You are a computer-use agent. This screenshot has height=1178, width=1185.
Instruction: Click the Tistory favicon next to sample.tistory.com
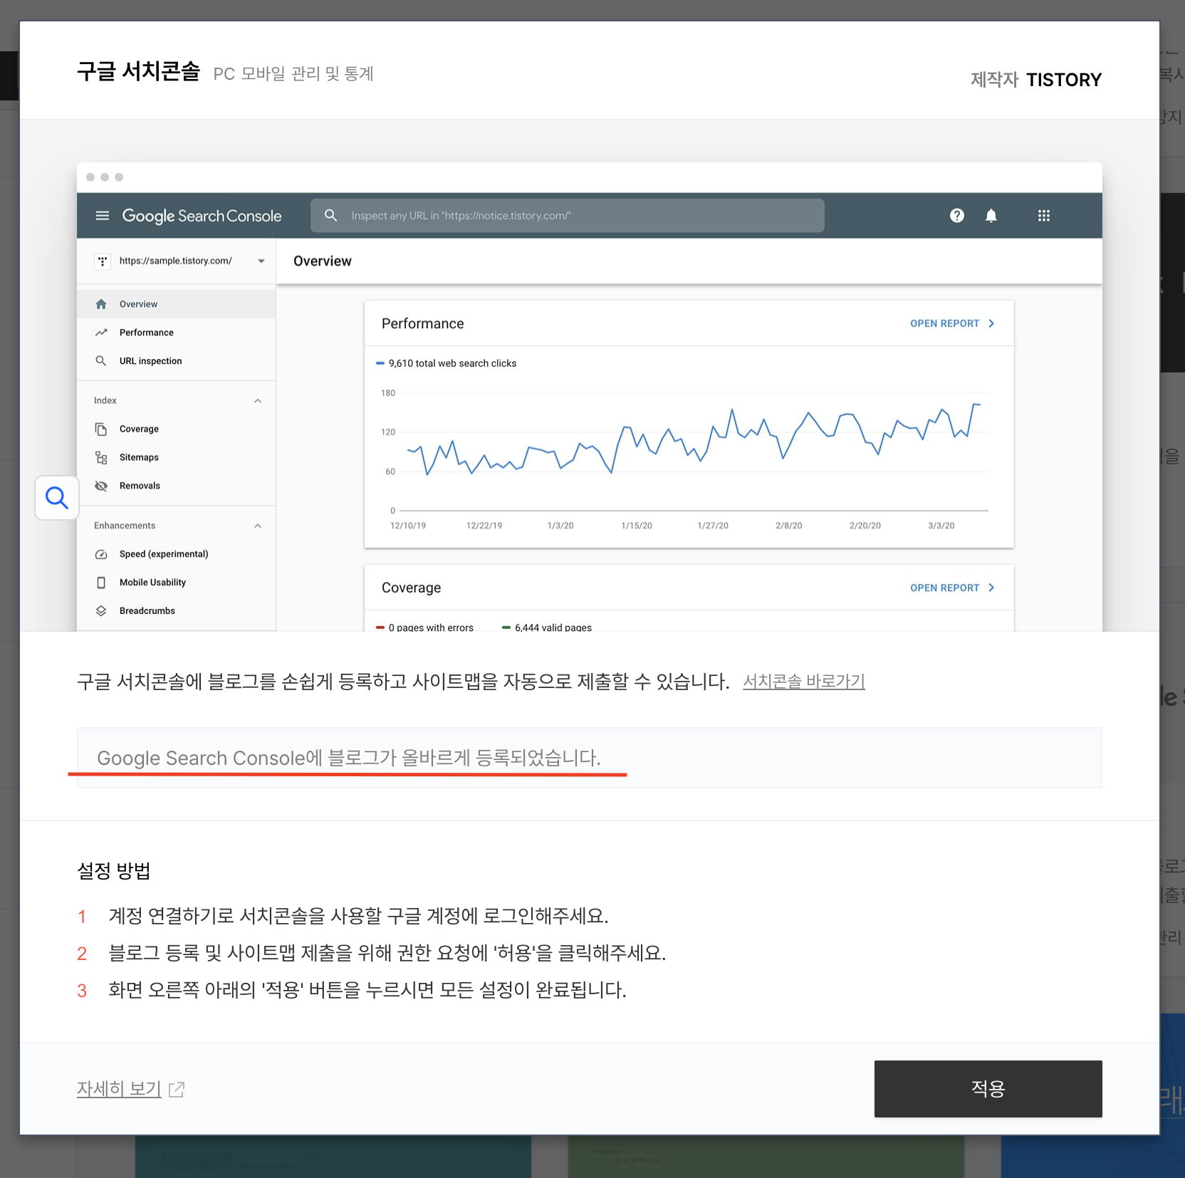point(103,261)
